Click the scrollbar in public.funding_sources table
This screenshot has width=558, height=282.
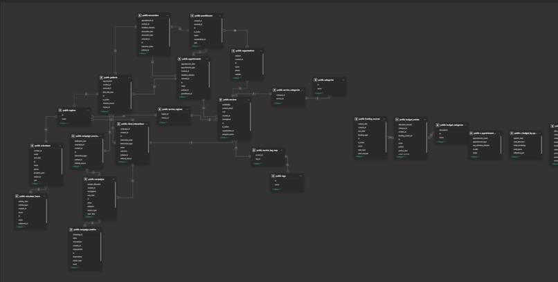tap(386, 136)
